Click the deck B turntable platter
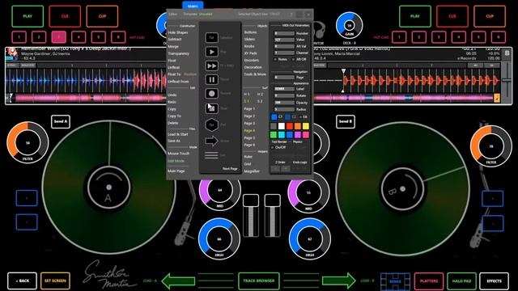Image resolution: width=518 pixels, height=291 pixels. tap(403, 189)
